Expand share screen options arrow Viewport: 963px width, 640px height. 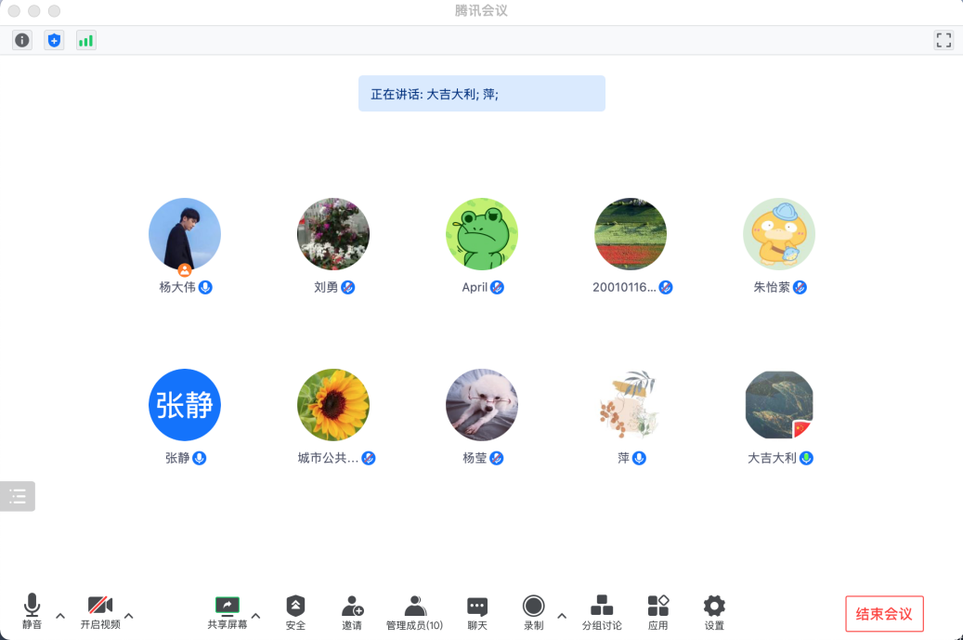click(x=256, y=615)
